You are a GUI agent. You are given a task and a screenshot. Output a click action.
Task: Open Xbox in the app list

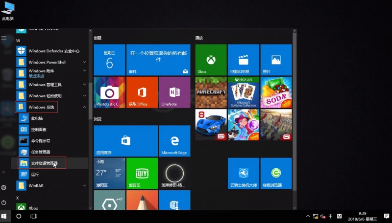click(x=51, y=207)
